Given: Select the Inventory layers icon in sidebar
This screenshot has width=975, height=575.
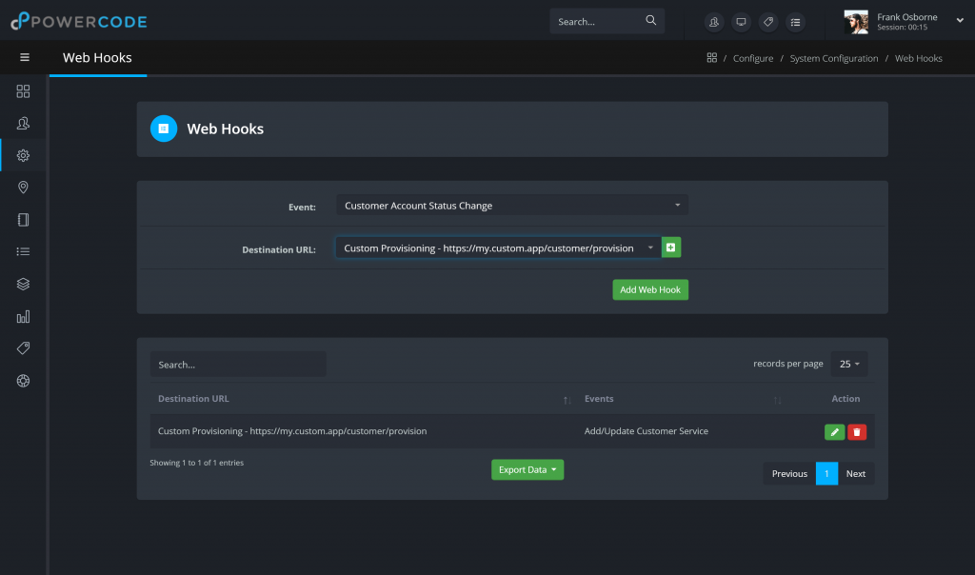Looking at the screenshot, I should pyautogui.click(x=23, y=284).
